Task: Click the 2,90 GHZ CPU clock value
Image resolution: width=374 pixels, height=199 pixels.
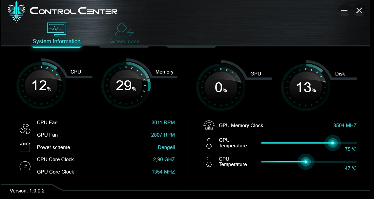Action: click(164, 159)
